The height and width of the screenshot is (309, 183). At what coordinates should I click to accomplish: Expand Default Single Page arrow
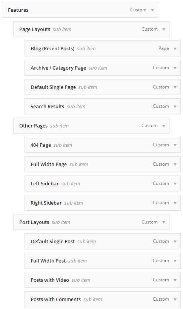[x=175, y=87]
